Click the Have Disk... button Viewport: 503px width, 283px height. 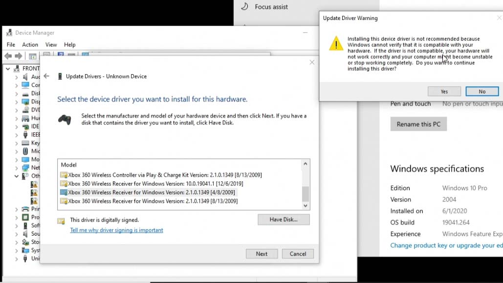click(x=284, y=219)
